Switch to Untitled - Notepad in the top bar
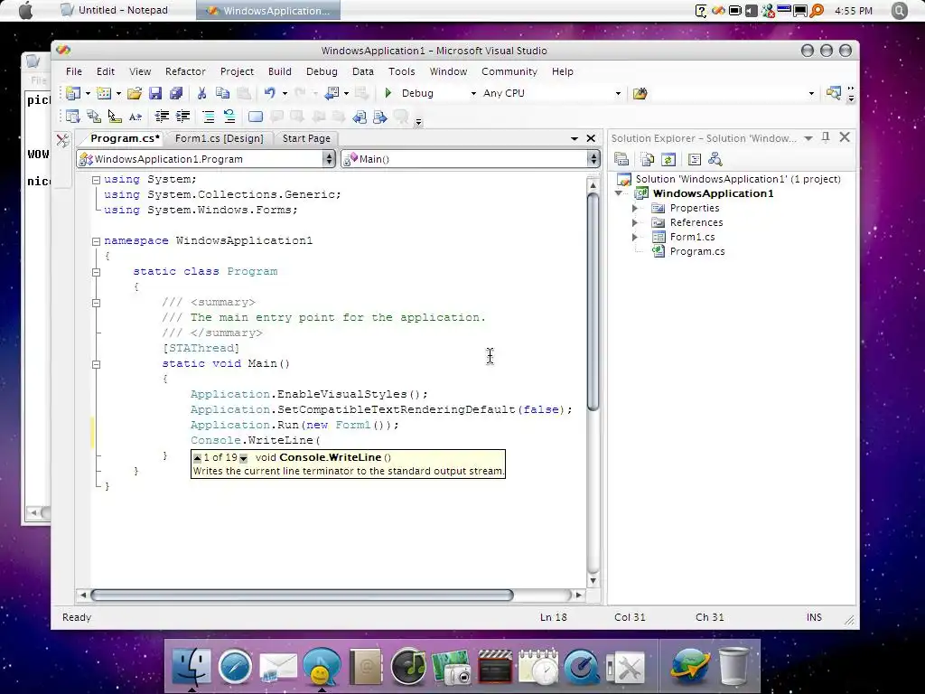 [116, 10]
